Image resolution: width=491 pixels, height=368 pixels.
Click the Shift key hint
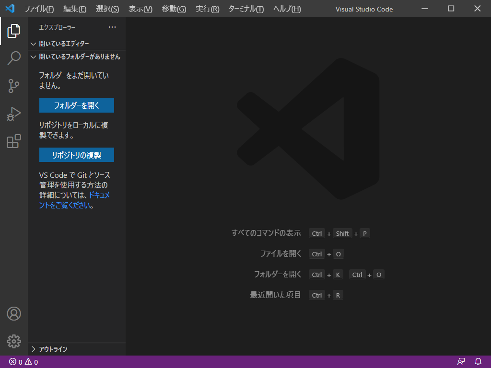point(342,233)
